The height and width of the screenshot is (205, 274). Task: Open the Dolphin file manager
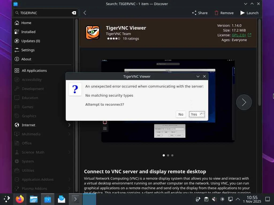tap(33, 199)
